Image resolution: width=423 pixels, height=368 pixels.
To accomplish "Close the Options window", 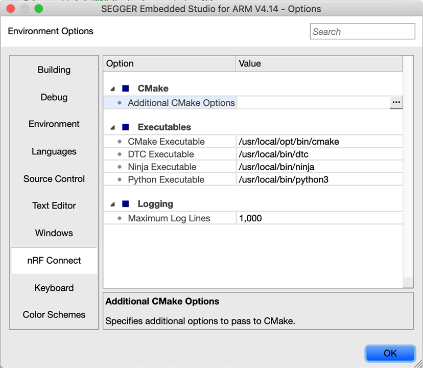I will pyautogui.click(x=11, y=9).
